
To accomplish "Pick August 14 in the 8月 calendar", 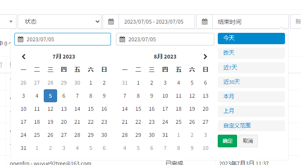I will coord(125,109).
